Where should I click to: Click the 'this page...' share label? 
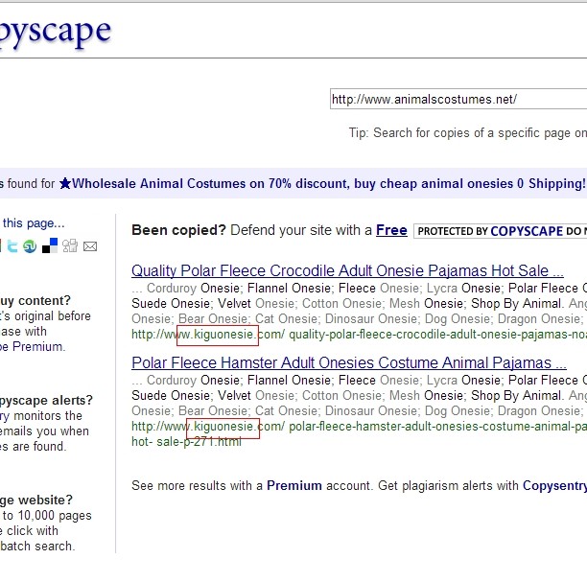point(34,223)
